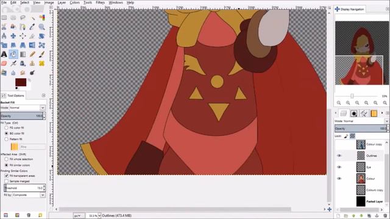
Task: Select the Flip tool
Action: 32,45
